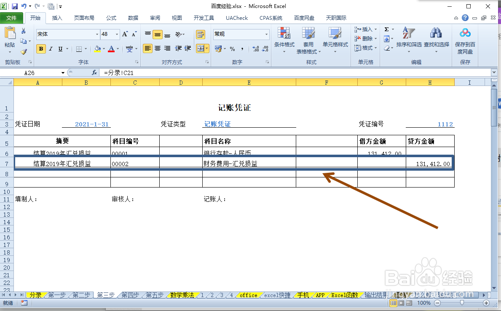The width and height of the screenshot is (501, 311).
Task: Toggle Italic formatting with the I icon
Action: click(x=50, y=49)
